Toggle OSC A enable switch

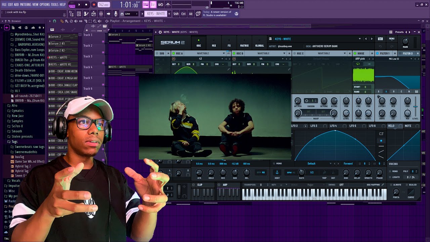(173, 53)
